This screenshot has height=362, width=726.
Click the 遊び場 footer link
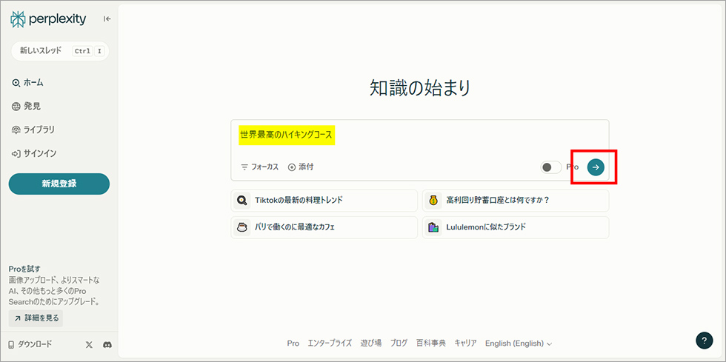pos(371,343)
